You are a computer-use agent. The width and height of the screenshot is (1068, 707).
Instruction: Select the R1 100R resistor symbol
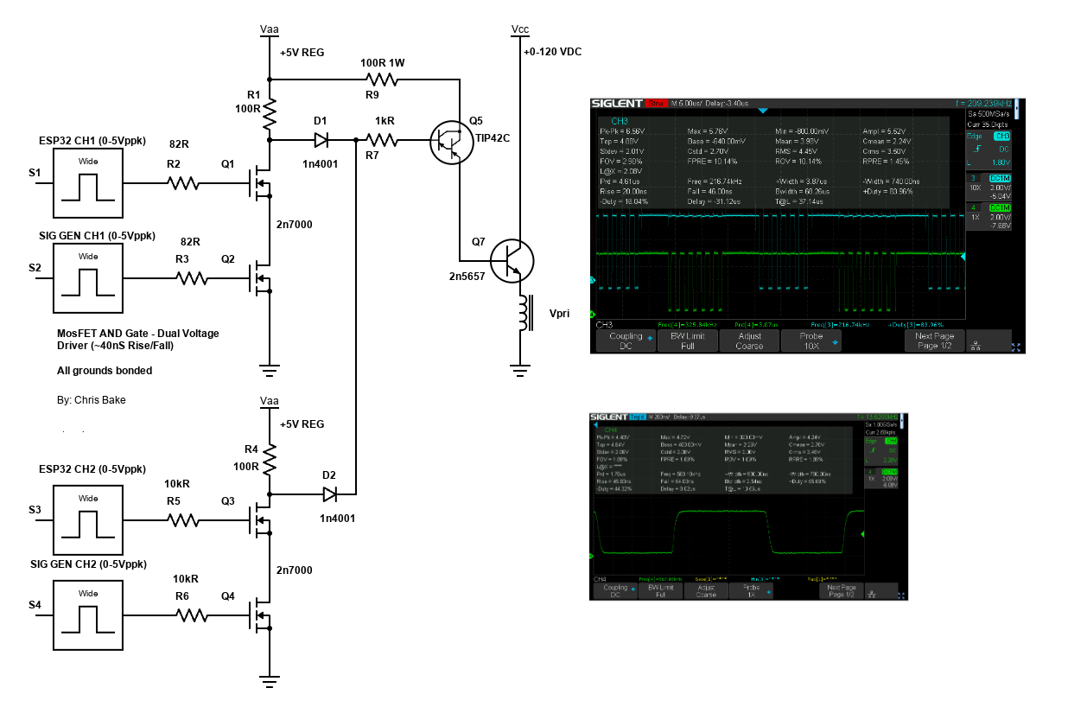pos(270,113)
